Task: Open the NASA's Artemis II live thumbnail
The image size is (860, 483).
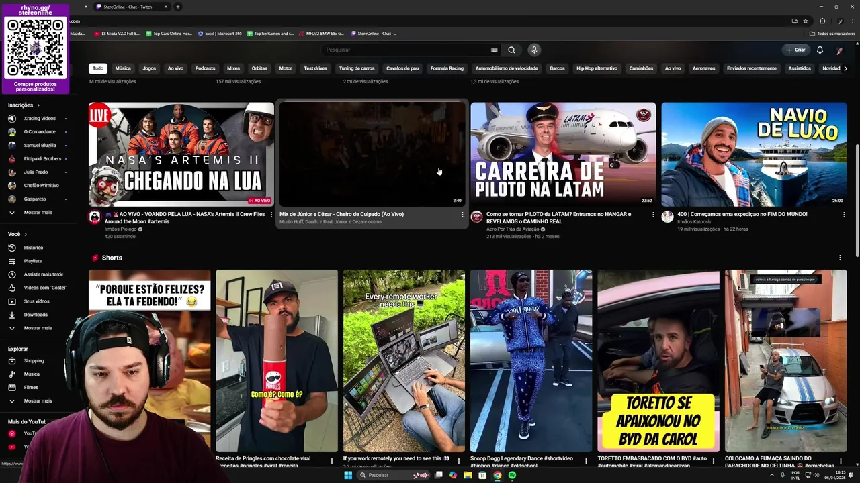Action: coord(181,154)
